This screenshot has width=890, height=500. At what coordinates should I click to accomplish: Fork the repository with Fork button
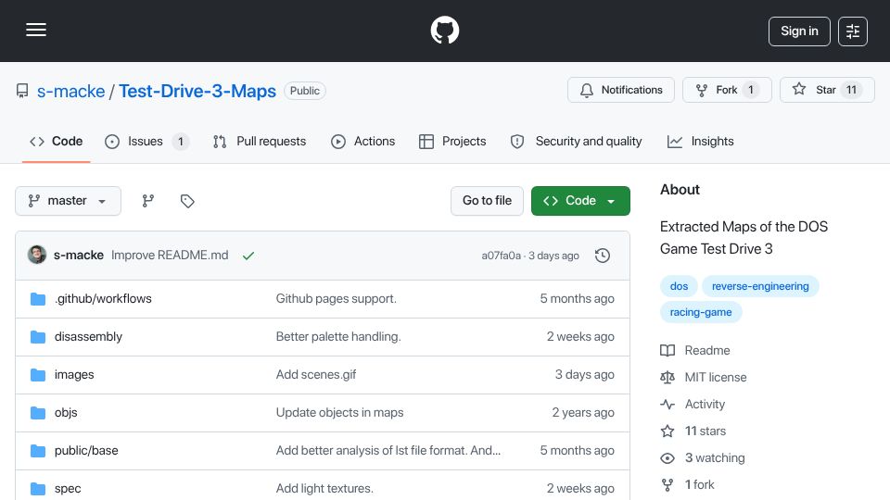pos(727,90)
